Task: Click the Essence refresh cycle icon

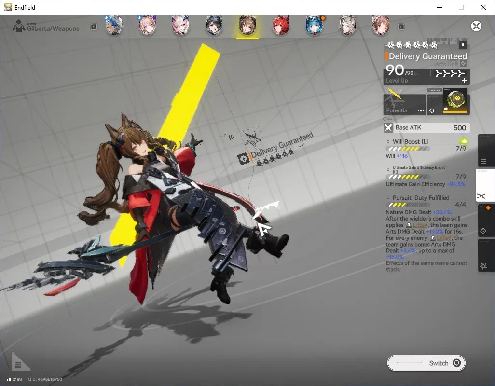Action: coord(431,111)
